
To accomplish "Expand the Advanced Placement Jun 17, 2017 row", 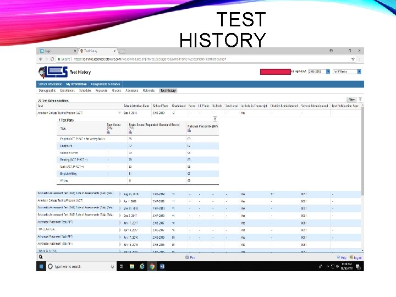I will click(x=120, y=223).
